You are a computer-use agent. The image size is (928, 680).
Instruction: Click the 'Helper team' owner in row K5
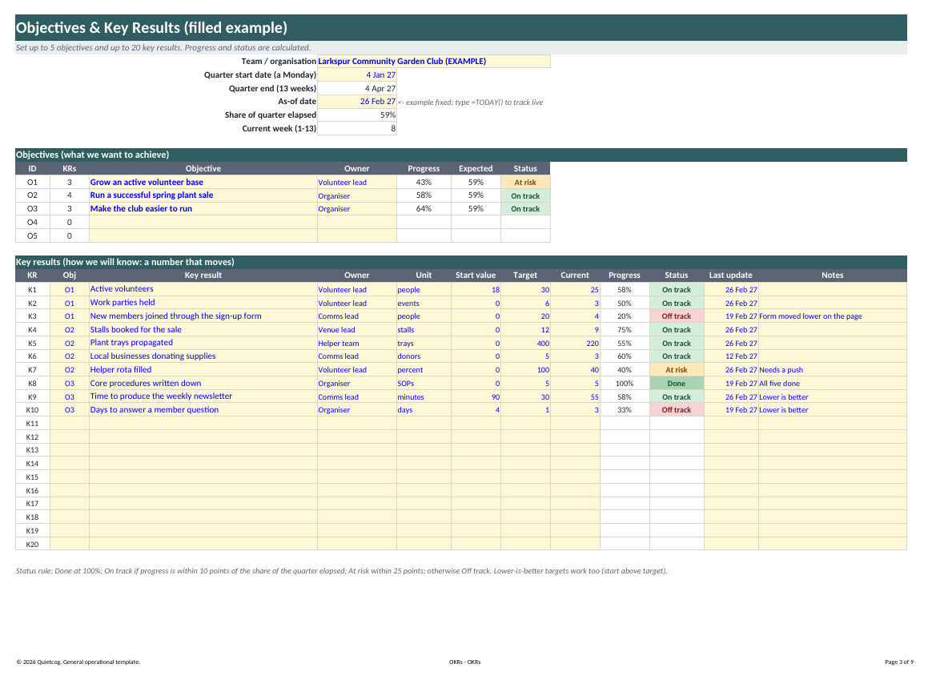[x=357, y=344]
